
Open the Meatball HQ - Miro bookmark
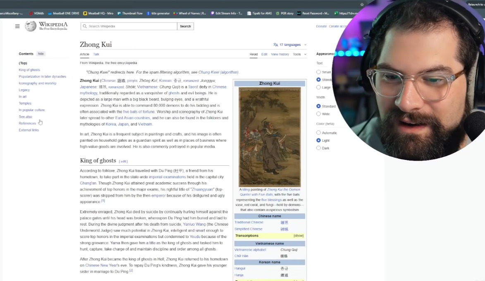[98, 13]
